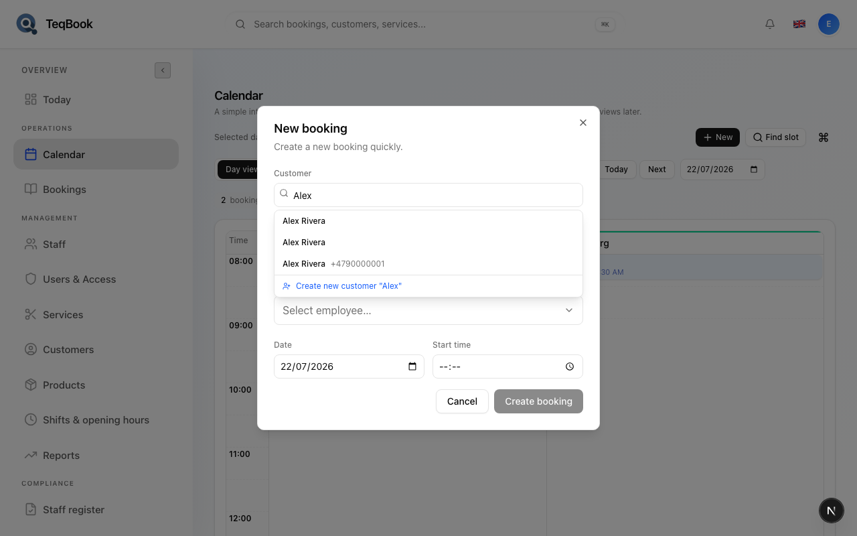This screenshot has width=857, height=536.
Task: Click the Next.js dev tools badge
Action: [x=832, y=511]
